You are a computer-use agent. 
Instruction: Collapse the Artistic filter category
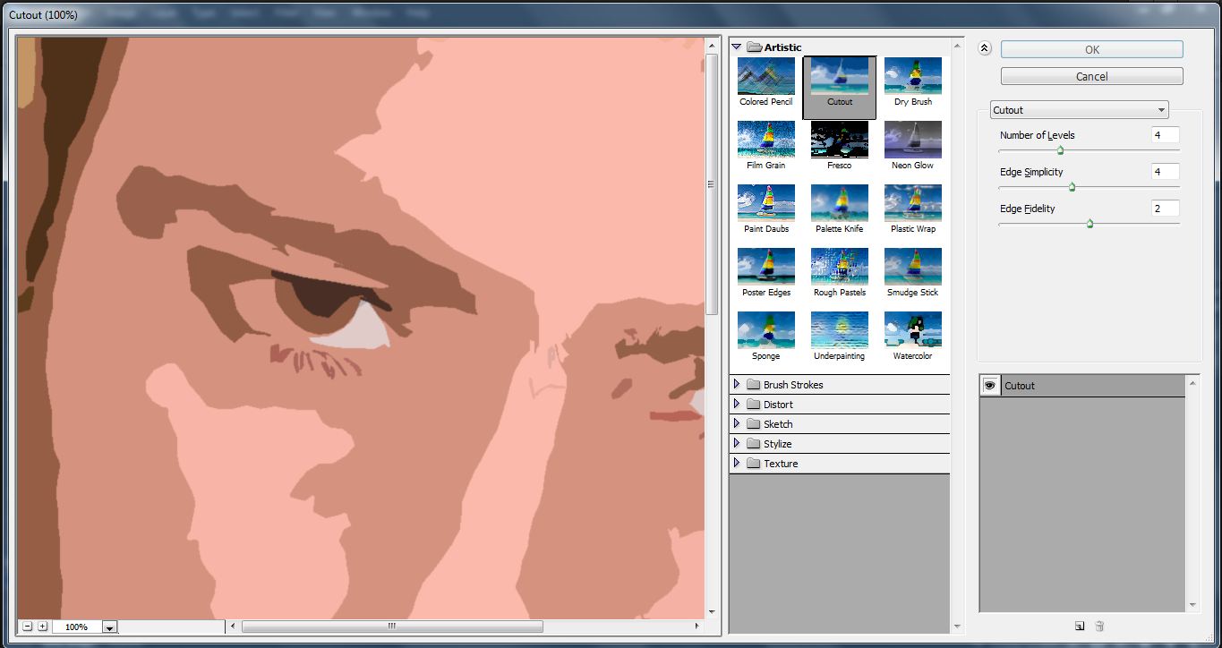coord(736,47)
